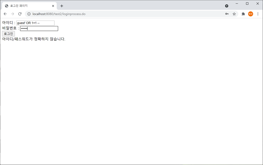Close the 로그인 페이지 tab

53,6
